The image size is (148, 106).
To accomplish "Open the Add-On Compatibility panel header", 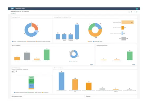I will (x=16, y=45).
